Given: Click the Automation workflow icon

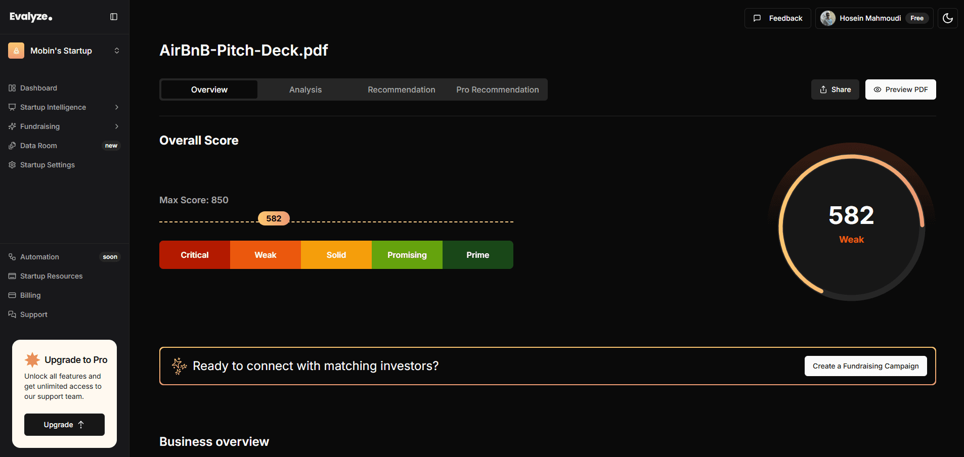Looking at the screenshot, I should point(12,257).
